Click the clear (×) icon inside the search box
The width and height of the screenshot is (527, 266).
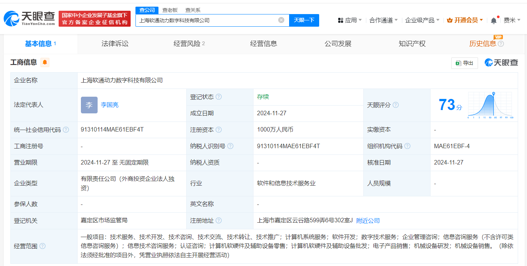[x=281, y=20]
